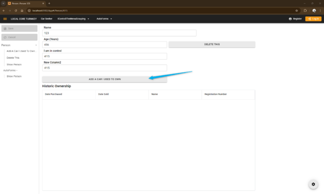Click ADD A CAR I USED TO OWN button
The image size is (324, 194).
(x=105, y=79)
